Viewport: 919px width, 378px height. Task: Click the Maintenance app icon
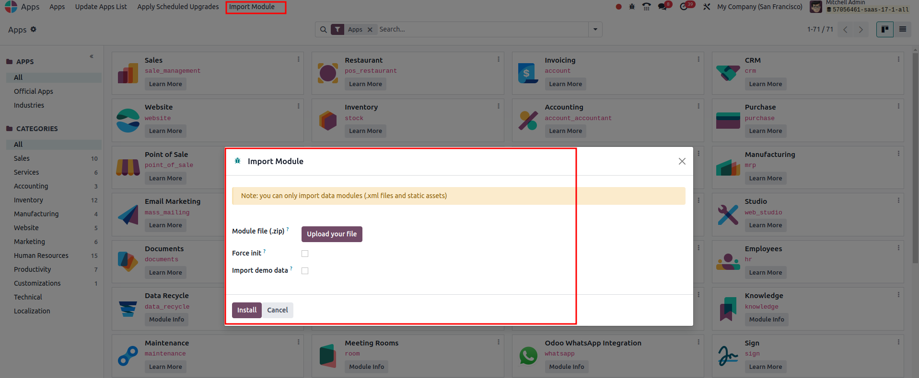[x=128, y=356]
